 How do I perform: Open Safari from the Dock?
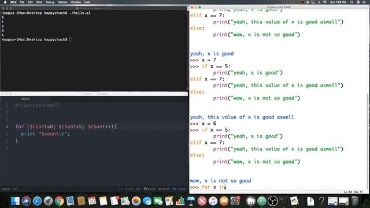coord(37,201)
